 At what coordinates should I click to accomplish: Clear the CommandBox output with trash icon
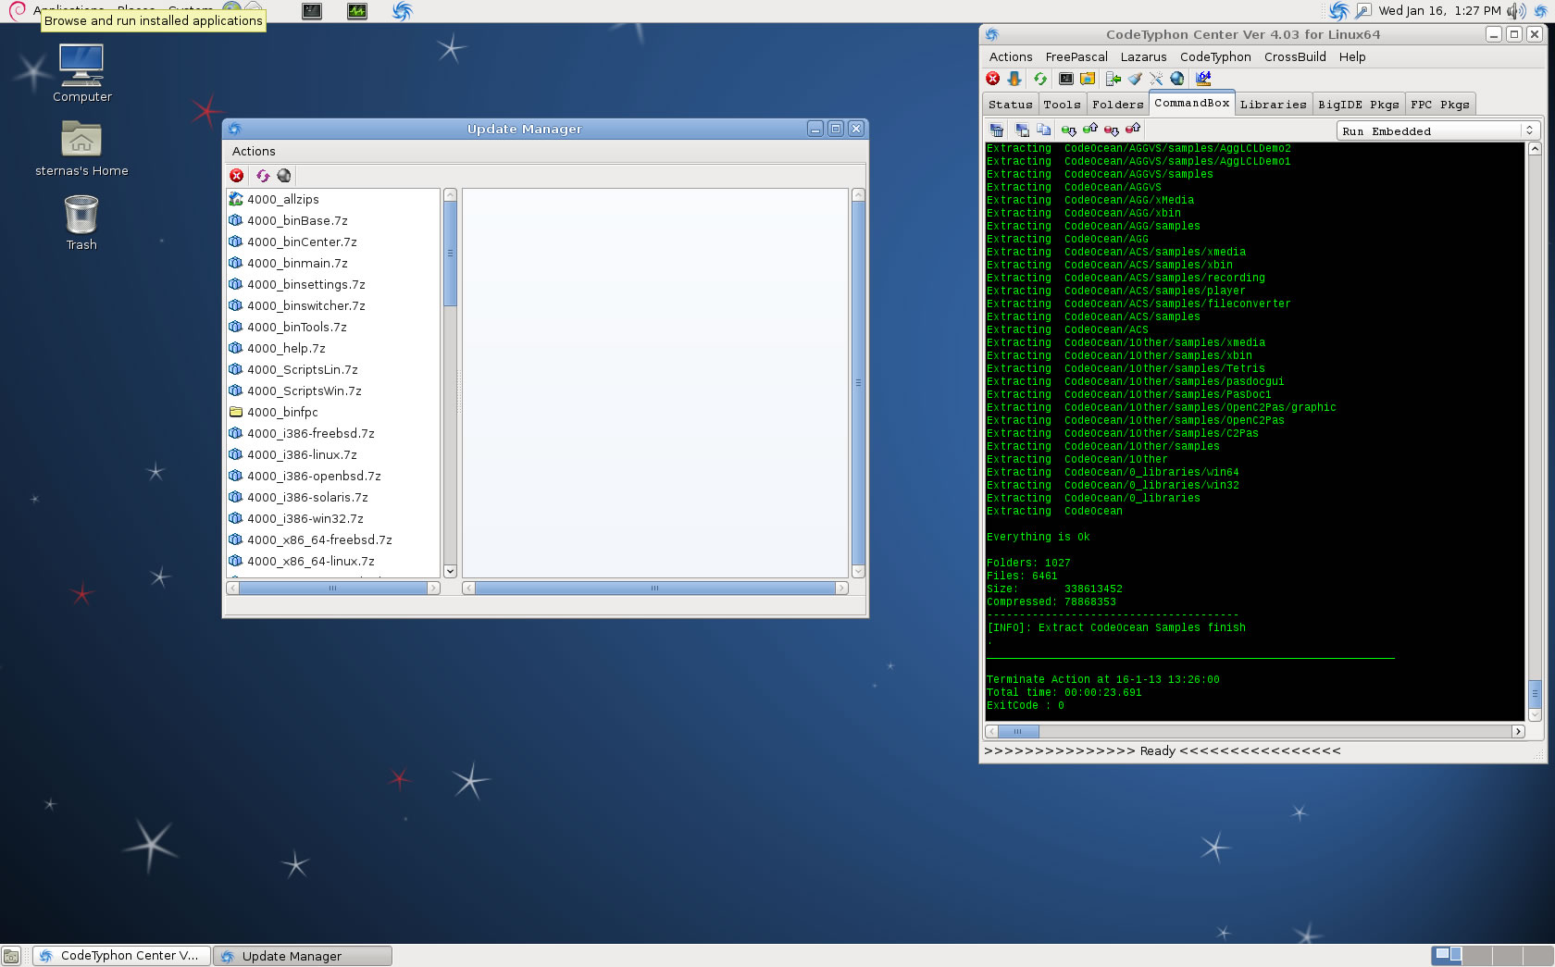point(997,130)
